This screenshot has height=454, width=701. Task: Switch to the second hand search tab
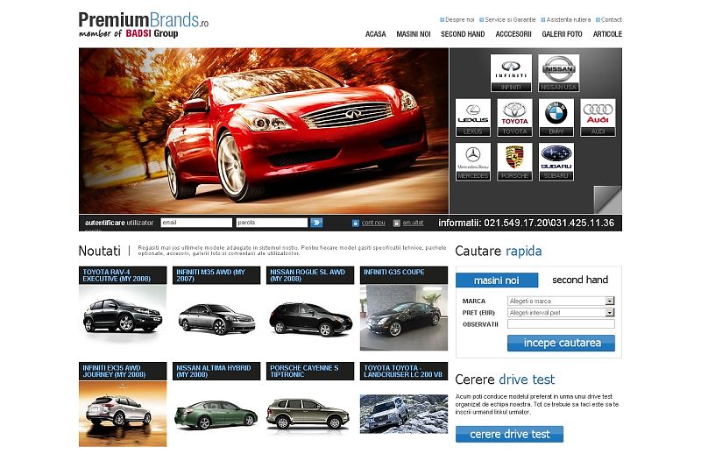point(580,280)
